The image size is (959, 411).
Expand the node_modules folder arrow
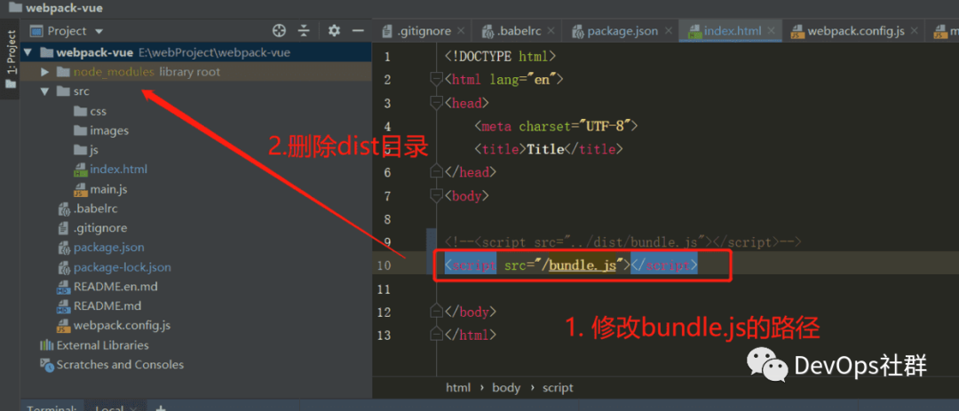[44, 72]
